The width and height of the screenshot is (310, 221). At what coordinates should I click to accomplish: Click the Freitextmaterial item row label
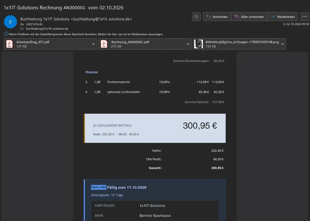pos(119,82)
